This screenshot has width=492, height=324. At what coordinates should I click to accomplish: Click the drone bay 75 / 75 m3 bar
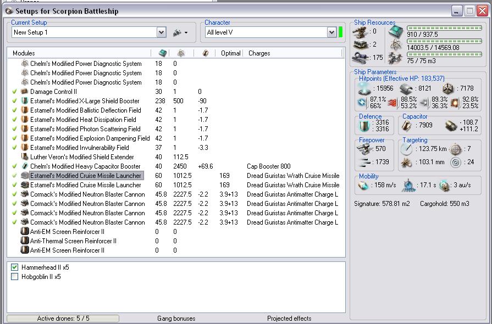pos(444,54)
